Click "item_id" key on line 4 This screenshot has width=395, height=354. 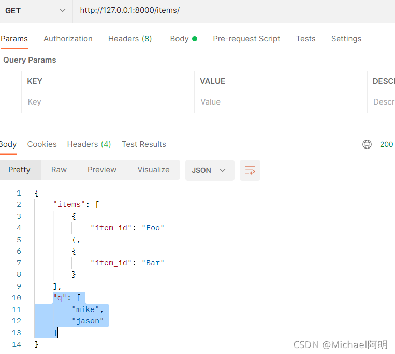coord(111,228)
